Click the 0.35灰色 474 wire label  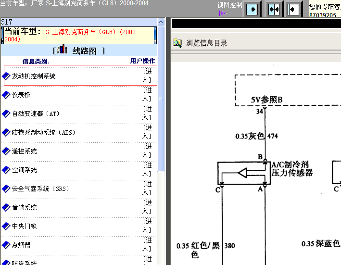point(257,136)
